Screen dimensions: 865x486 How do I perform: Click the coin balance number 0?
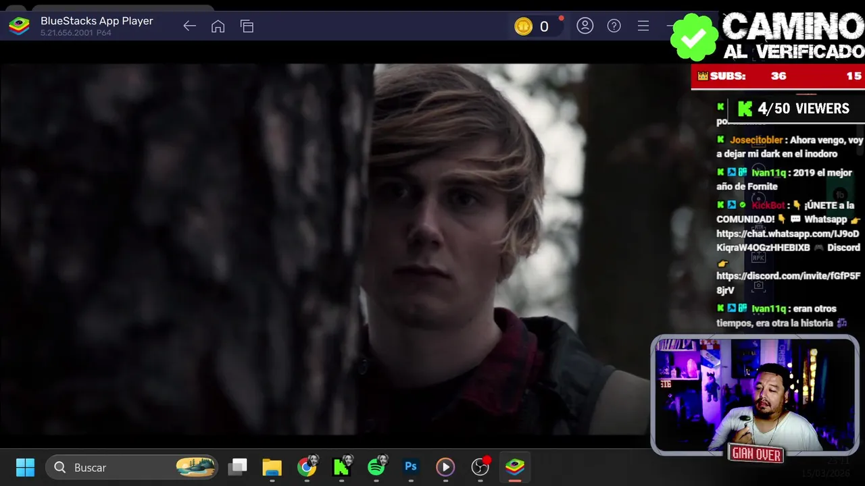pyautogui.click(x=544, y=27)
